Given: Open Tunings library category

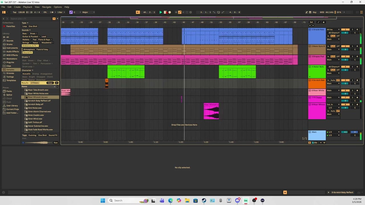Looking at the screenshot, I should tap(10, 77).
